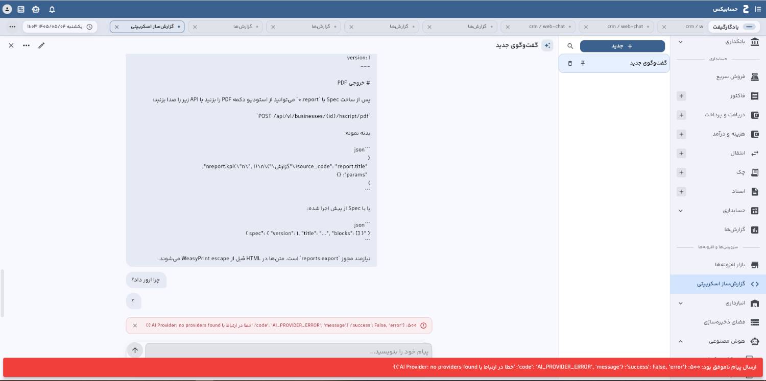766x381 pixels.
Task: Send message with the arrow button
Action: pyautogui.click(x=135, y=350)
